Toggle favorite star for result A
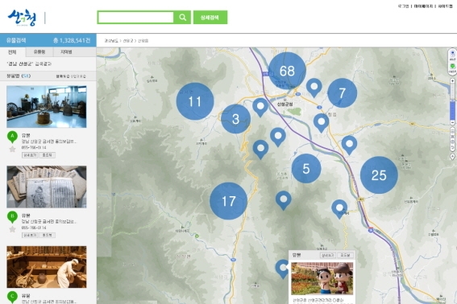This screenshot has height=304, width=457. (x=12, y=150)
